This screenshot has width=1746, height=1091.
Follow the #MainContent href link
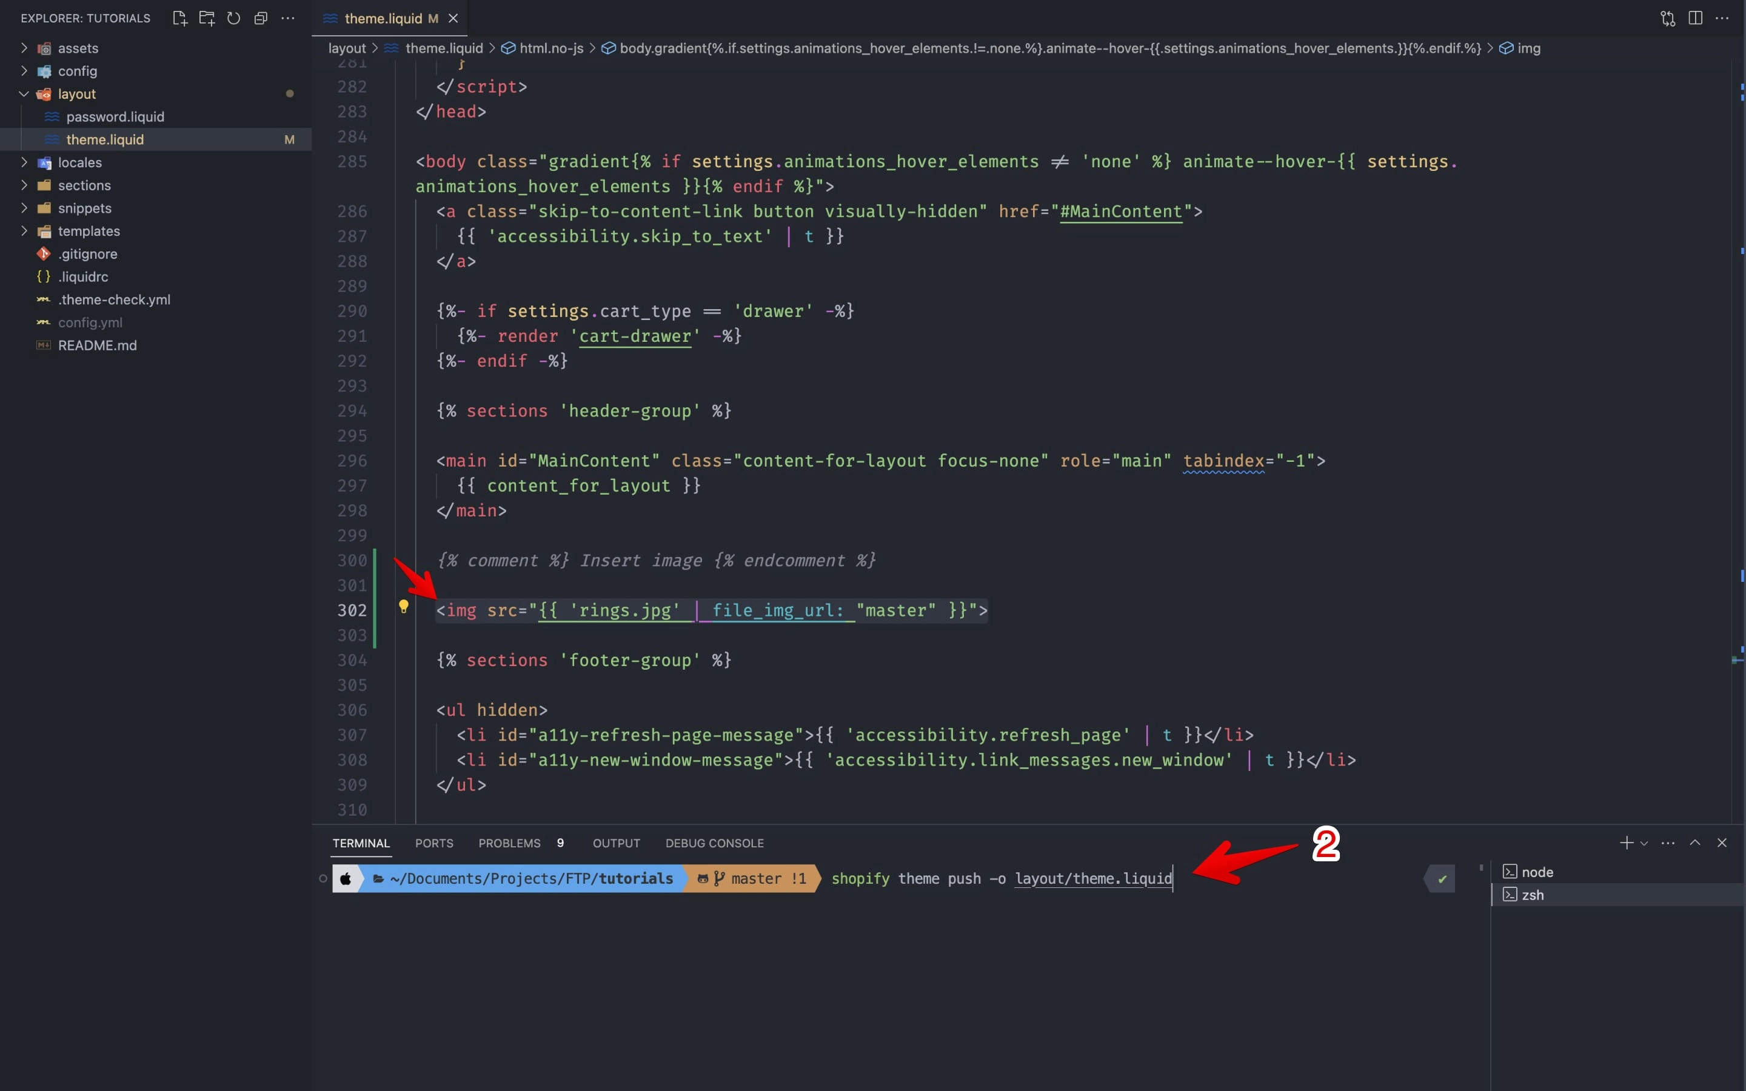pos(1120,212)
